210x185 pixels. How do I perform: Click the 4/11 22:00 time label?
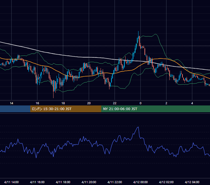(115, 182)
